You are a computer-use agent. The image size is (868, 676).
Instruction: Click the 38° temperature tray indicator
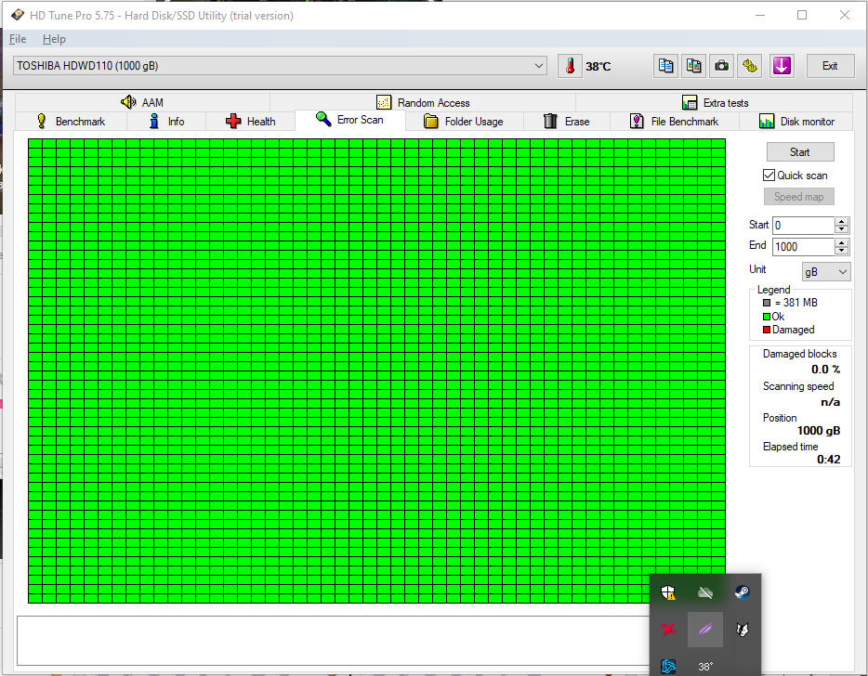tap(705, 667)
